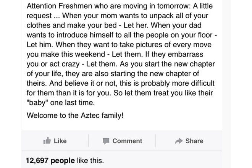252x168 pixels.
Task: Tap the Like button label
Action: coord(60,141)
